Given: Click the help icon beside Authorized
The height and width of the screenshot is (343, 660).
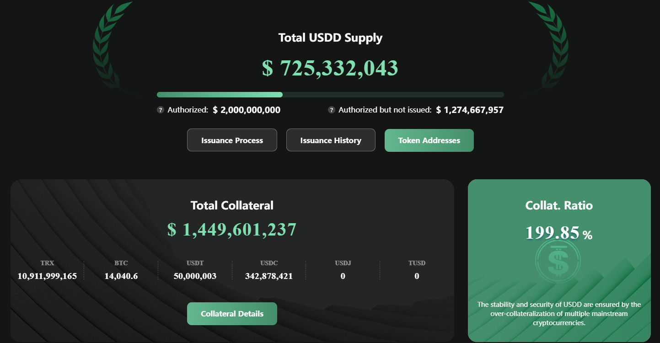Looking at the screenshot, I should coord(161,110).
